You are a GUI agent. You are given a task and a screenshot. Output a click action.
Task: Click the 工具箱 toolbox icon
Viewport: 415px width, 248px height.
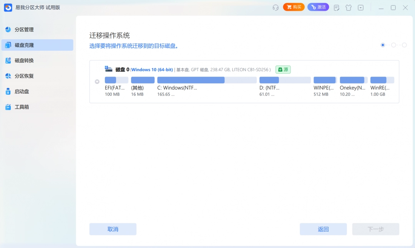coord(8,107)
